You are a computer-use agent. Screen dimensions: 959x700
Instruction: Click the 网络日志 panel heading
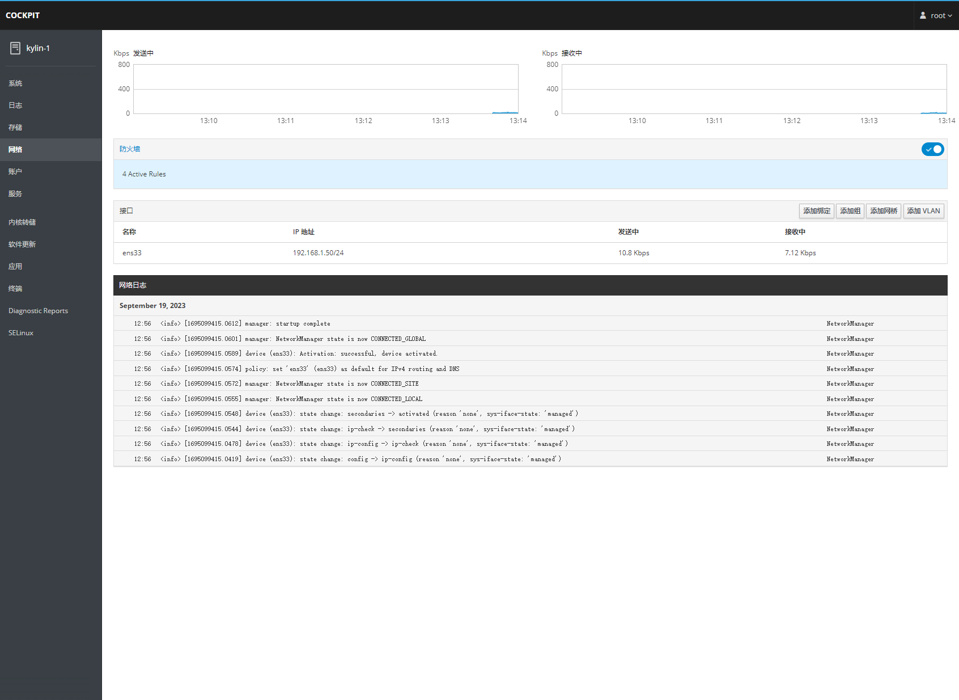click(x=133, y=285)
